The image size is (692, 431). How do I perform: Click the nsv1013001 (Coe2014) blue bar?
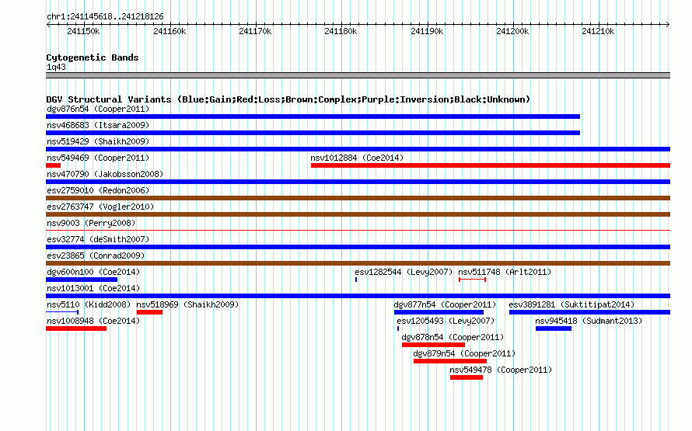[358, 296]
